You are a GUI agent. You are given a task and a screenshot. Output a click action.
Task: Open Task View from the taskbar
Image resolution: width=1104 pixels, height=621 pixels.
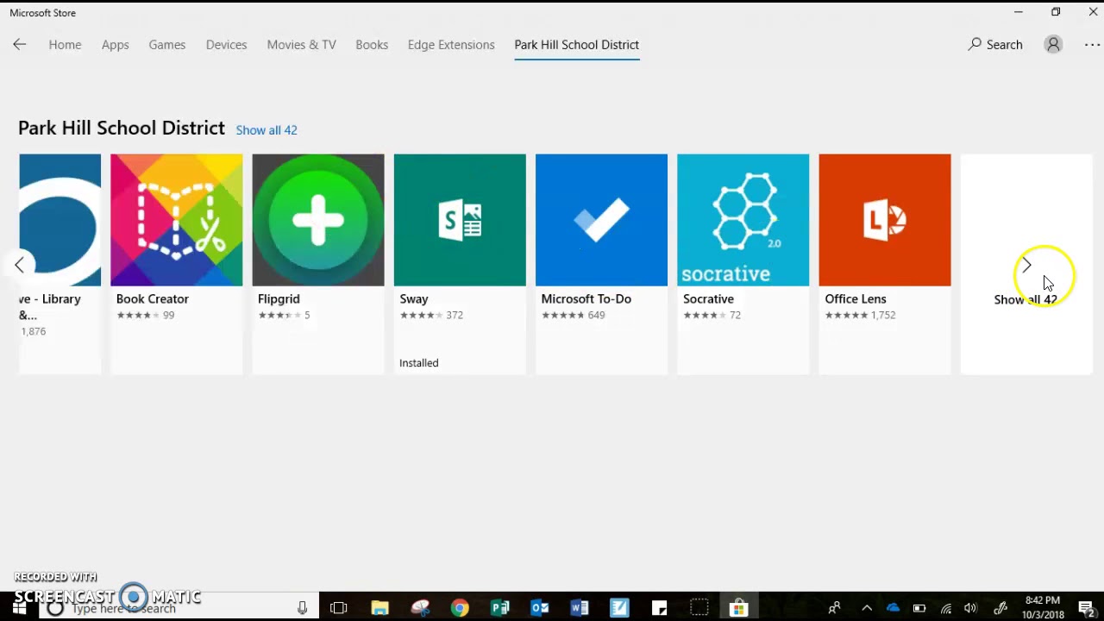pos(338,608)
